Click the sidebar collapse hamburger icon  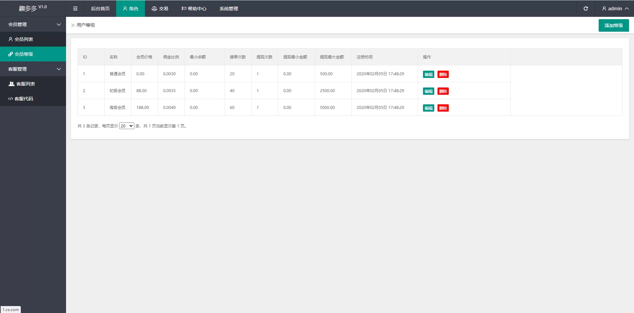(75, 9)
